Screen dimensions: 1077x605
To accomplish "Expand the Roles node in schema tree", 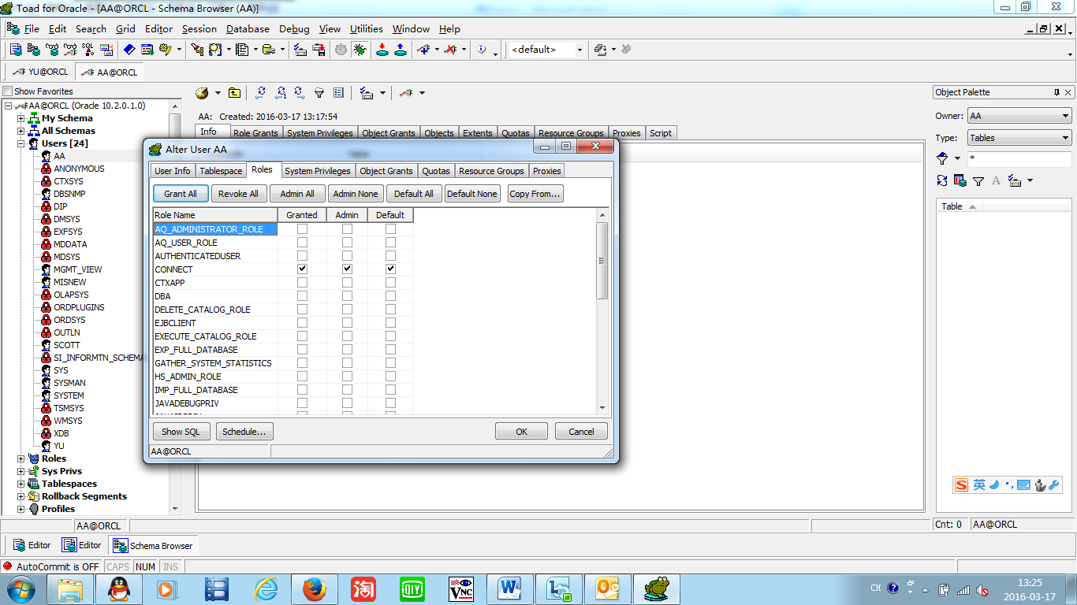I will [21, 458].
